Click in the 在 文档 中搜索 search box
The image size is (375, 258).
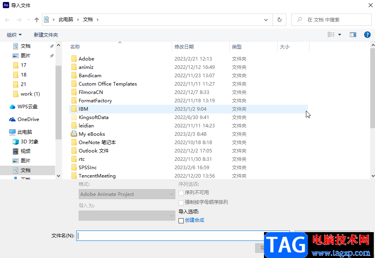tap(331, 20)
